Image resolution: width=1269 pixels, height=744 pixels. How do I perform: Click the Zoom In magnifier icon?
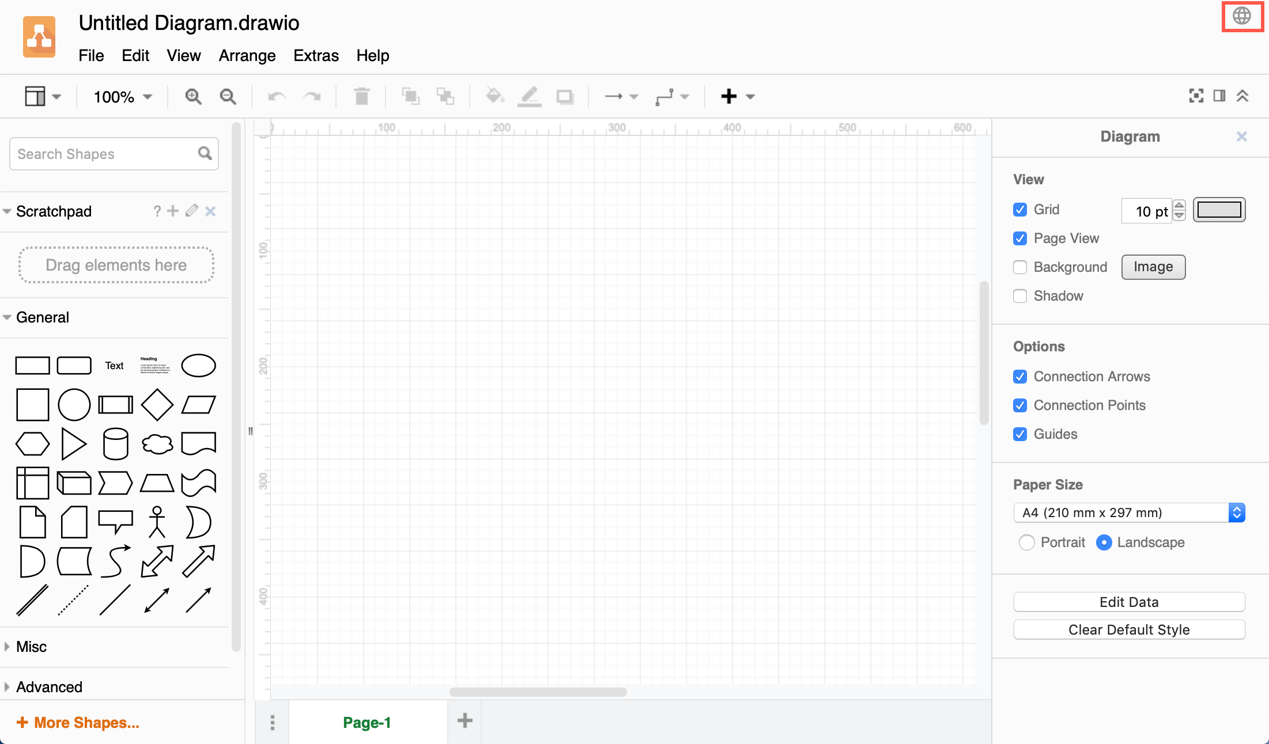point(193,96)
